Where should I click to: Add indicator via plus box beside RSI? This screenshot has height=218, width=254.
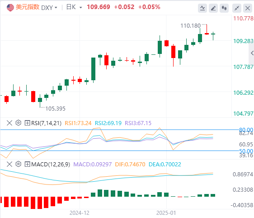[x=27, y=123]
